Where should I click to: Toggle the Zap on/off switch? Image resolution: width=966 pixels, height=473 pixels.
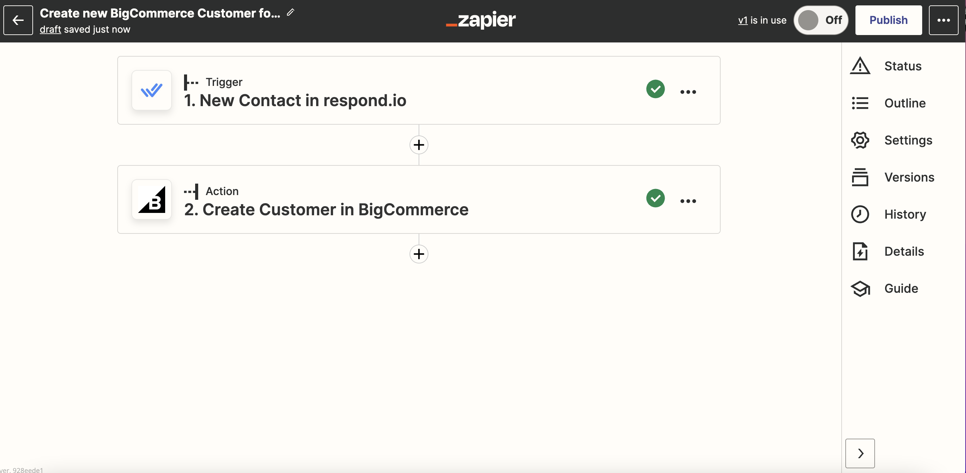[822, 20]
